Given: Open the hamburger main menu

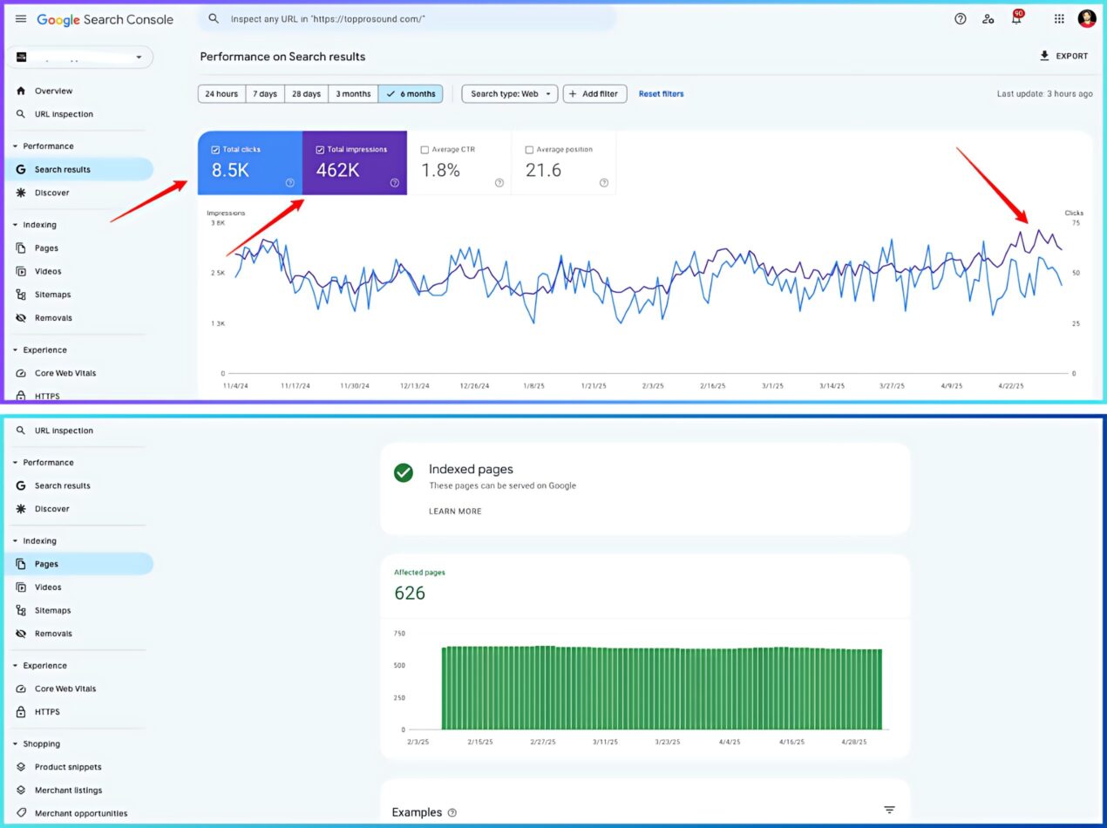Looking at the screenshot, I should point(21,19).
